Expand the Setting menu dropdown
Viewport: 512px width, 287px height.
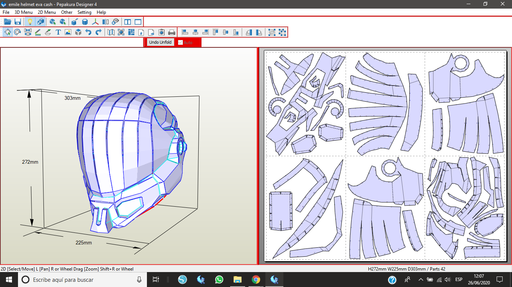coord(84,12)
